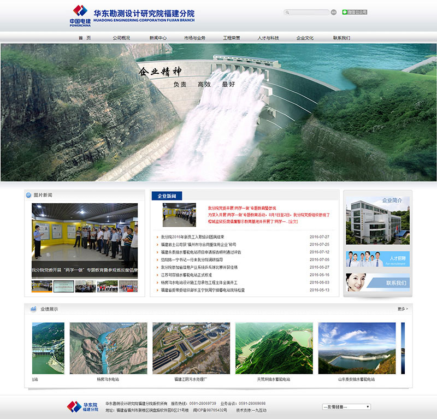
Task: Open the 工程荣誉 menu item
Action: tap(231, 38)
